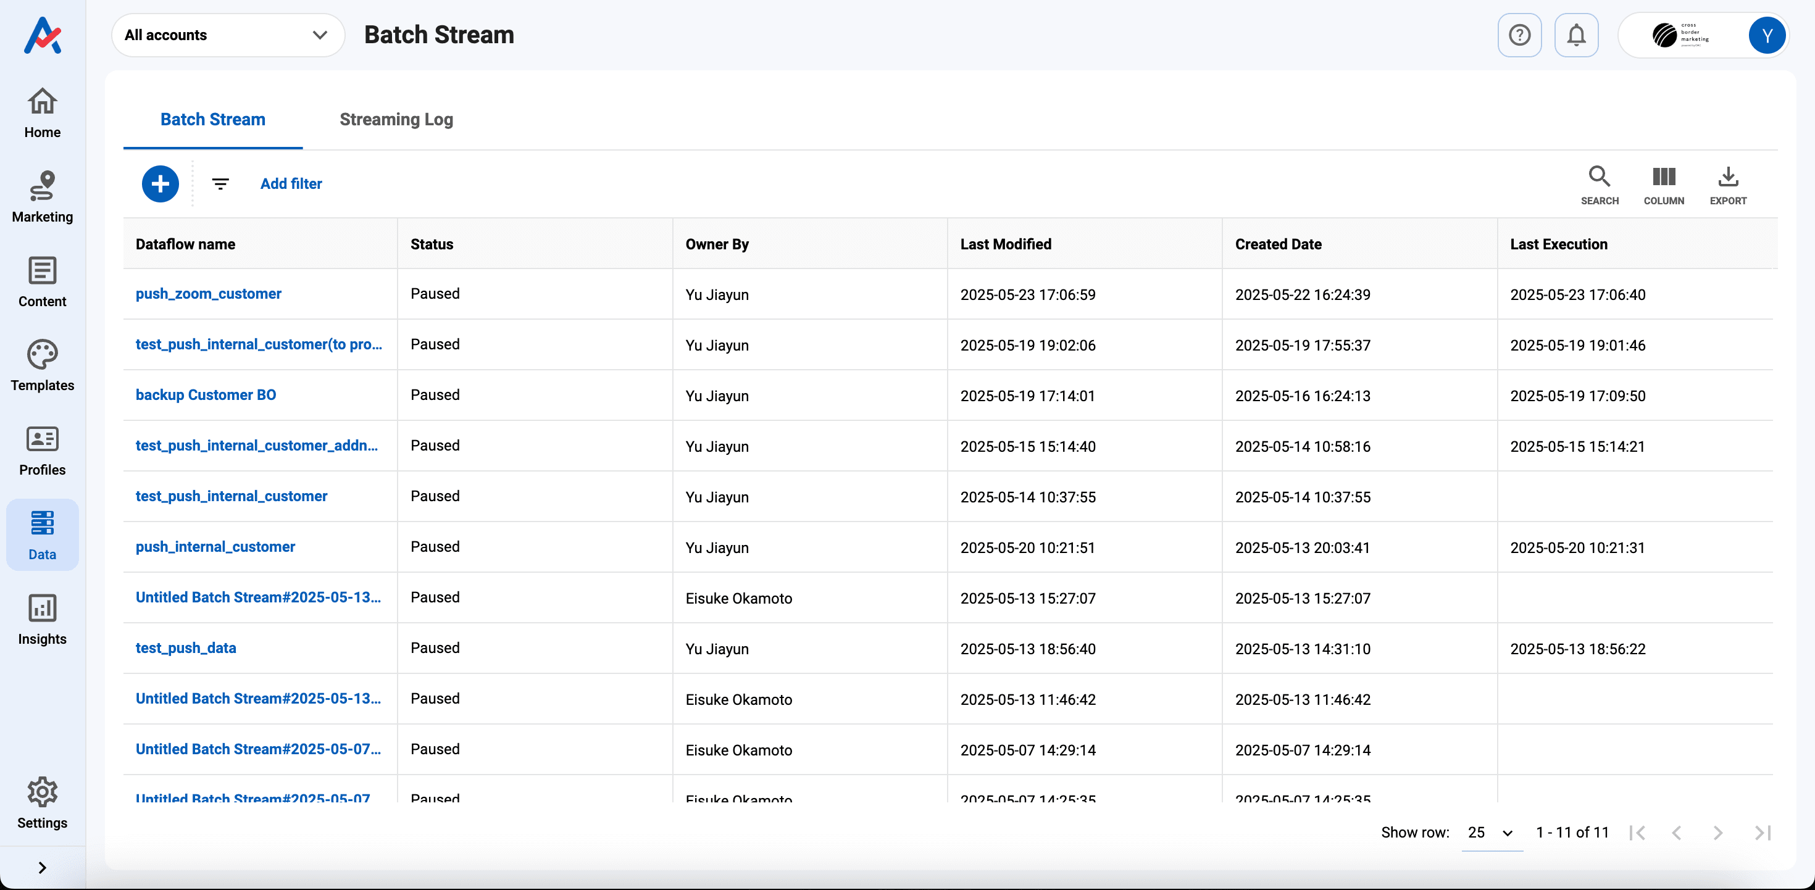
Task: Open the Profiles section
Action: click(x=41, y=449)
